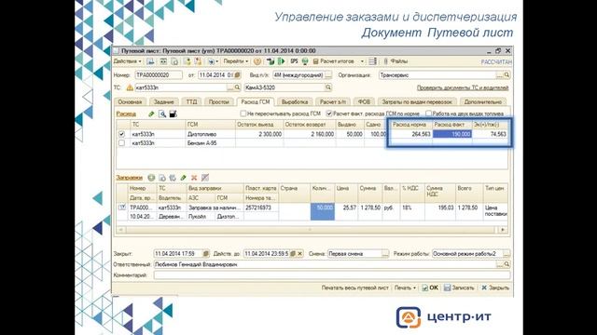Click magnifier icon in КамАЗ-5320 field
The height and width of the screenshot is (335, 597).
(x=328, y=87)
